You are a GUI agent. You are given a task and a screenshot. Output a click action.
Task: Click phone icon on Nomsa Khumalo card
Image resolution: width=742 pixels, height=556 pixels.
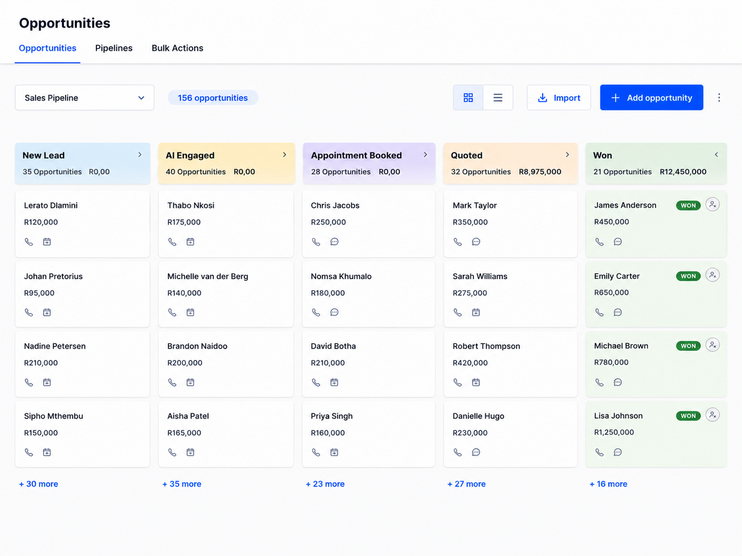[x=316, y=312]
